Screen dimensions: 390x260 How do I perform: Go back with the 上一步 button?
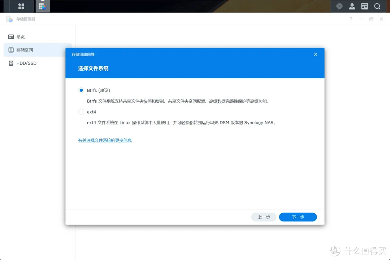(264, 217)
